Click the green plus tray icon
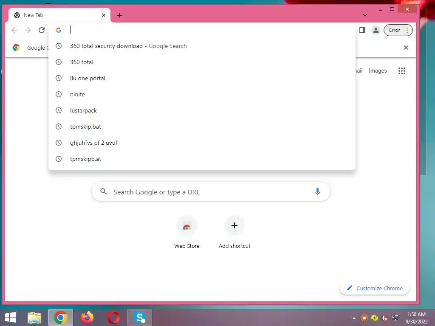This screenshot has width=435, height=326. (375, 318)
